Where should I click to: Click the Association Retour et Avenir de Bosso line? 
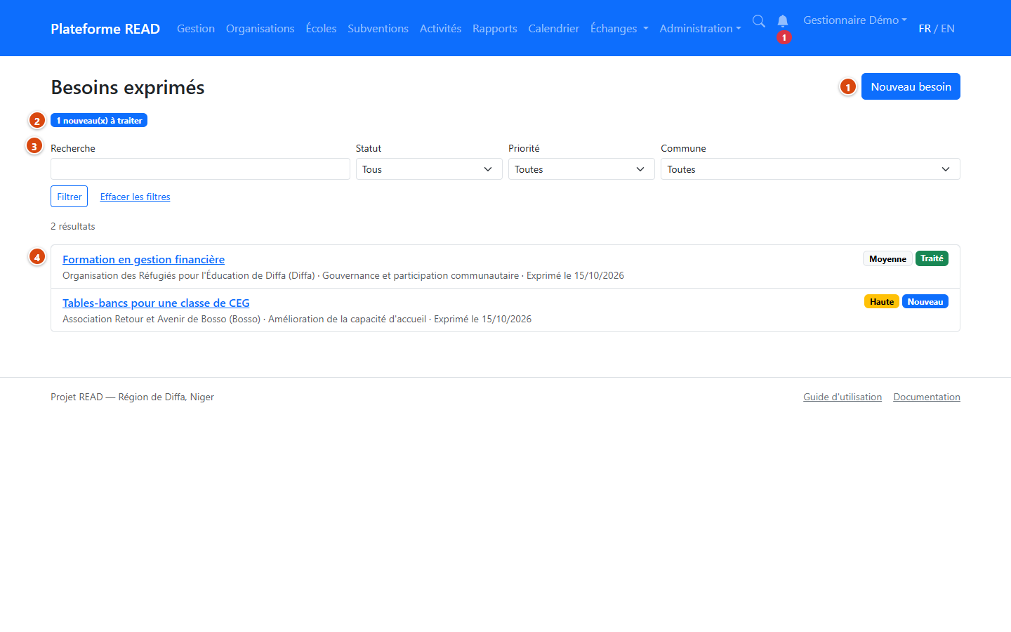297,320
